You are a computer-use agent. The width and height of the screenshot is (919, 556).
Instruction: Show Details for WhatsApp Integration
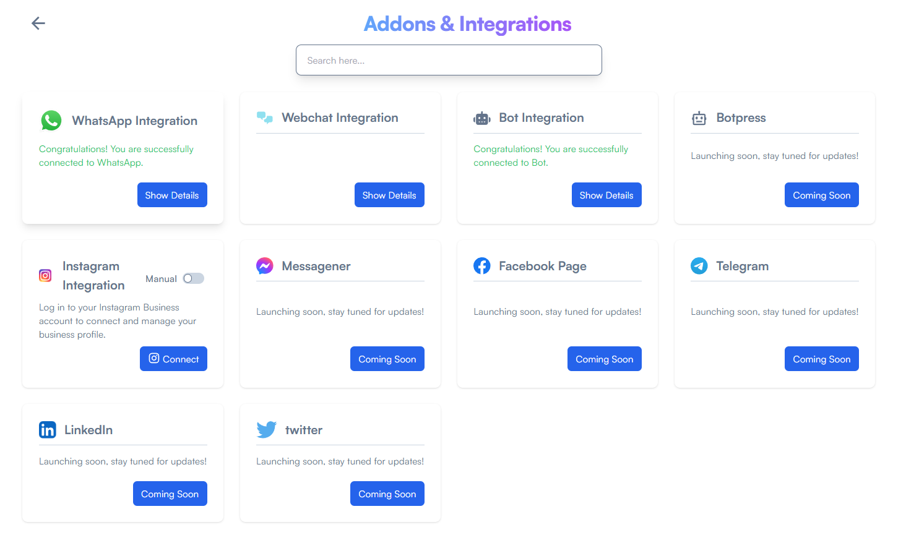172,195
